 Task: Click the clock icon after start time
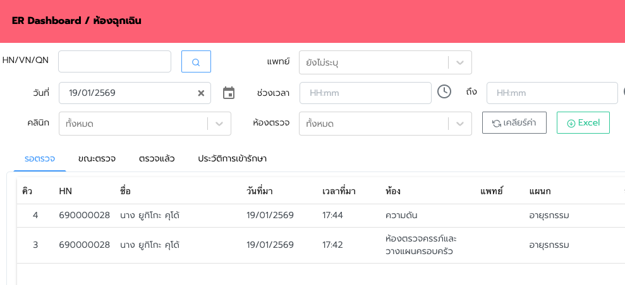click(444, 92)
